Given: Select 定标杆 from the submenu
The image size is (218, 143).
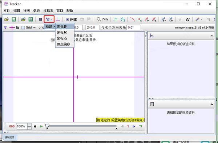Looking at the screenshot, I should 65,26.
